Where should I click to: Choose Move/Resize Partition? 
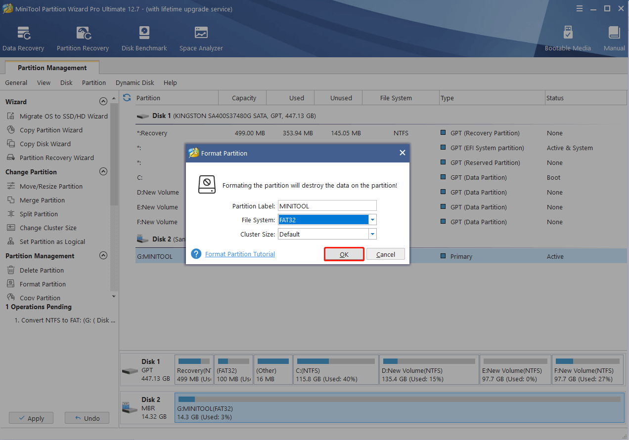pos(45,186)
